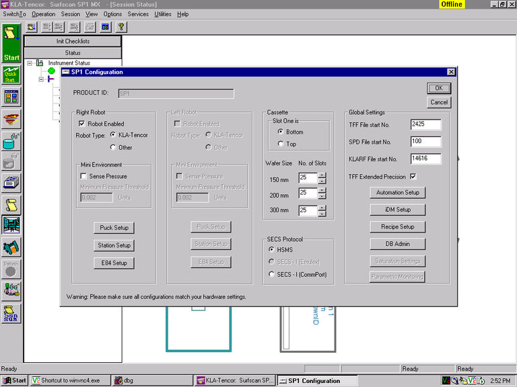Click the Cancel button
Screen dimensions: 517x387
point(439,102)
